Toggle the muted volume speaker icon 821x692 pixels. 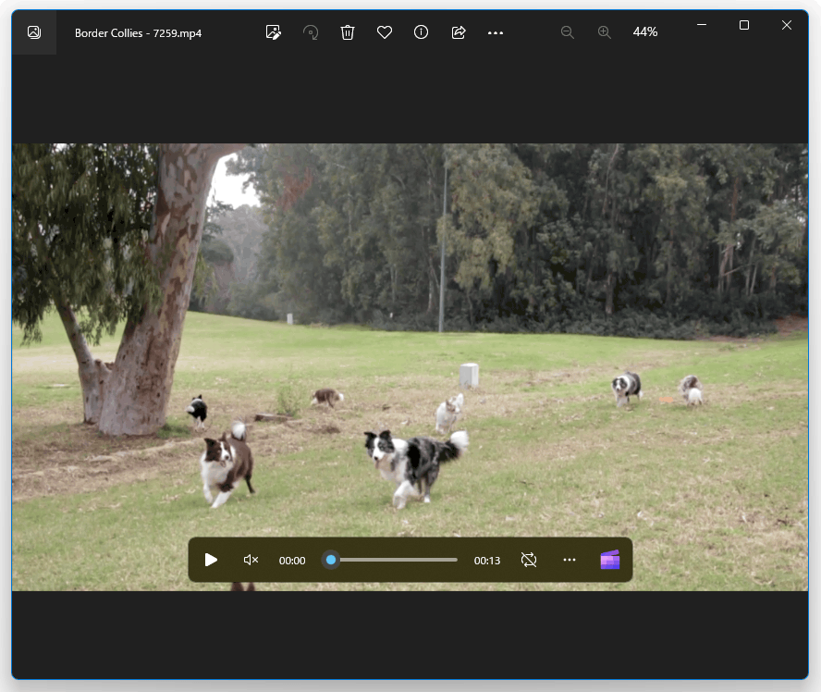pyautogui.click(x=251, y=560)
